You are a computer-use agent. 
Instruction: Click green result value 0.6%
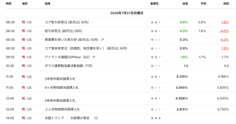[x=184, y=22]
